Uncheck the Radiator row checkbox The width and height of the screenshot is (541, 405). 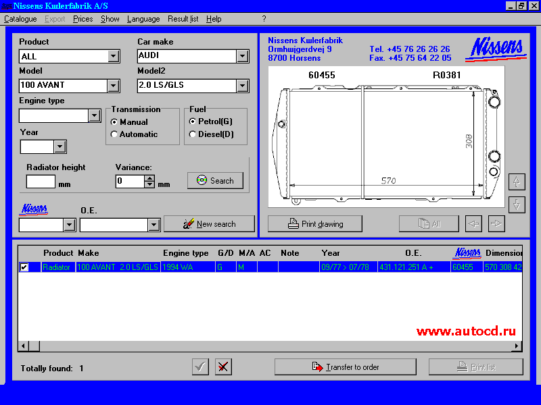tap(24, 267)
